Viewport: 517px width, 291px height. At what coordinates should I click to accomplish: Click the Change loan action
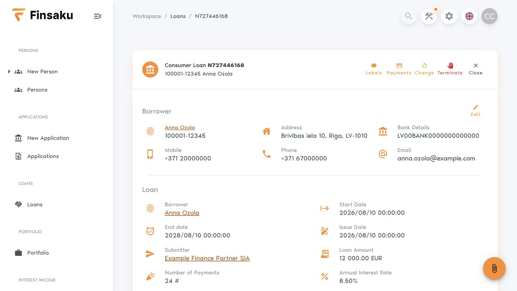424,69
